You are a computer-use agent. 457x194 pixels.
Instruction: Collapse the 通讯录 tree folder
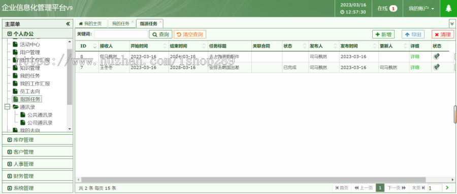[7, 107]
